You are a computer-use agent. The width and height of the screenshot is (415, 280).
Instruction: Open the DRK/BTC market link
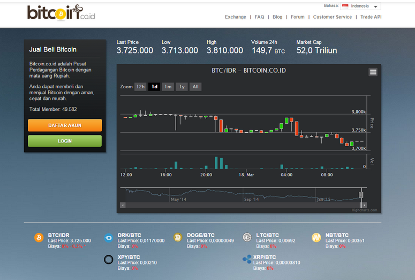point(130,235)
